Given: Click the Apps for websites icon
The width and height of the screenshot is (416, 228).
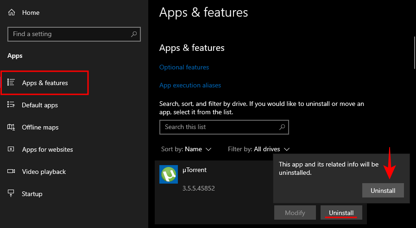Looking at the screenshot, I should tap(12, 149).
